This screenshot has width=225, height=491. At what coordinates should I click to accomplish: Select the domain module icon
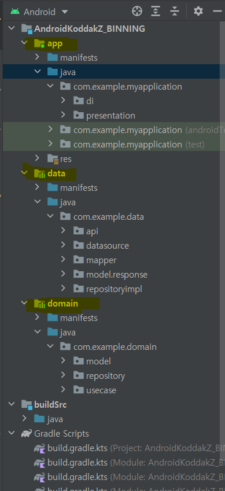39,304
